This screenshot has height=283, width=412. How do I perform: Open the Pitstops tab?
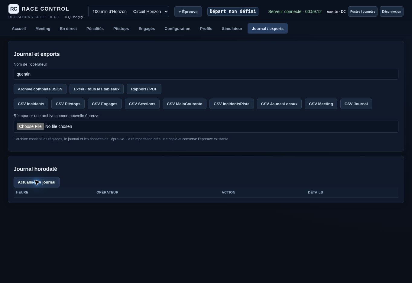(121, 28)
